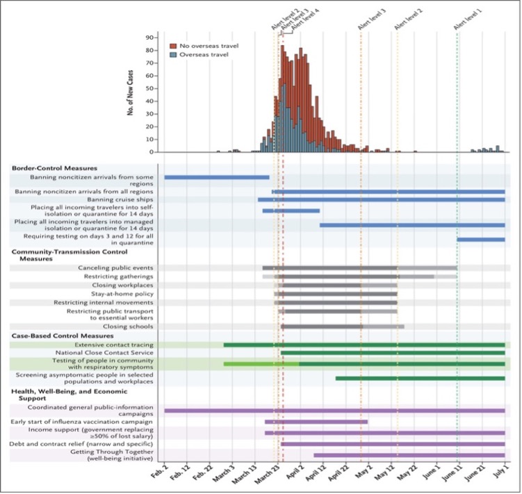
Task: Click 'Requiring testing on days 3 and 12' label
Action: coord(88,239)
